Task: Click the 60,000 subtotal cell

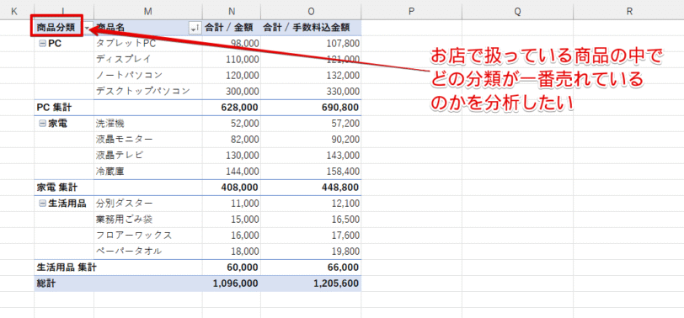Action: pyautogui.click(x=231, y=268)
